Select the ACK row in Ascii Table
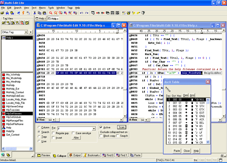This screenshot has height=163, width=227. (x=187, y=120)
